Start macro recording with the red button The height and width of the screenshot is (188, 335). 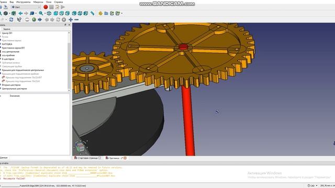pyautogui.click(x=46, y=7)
